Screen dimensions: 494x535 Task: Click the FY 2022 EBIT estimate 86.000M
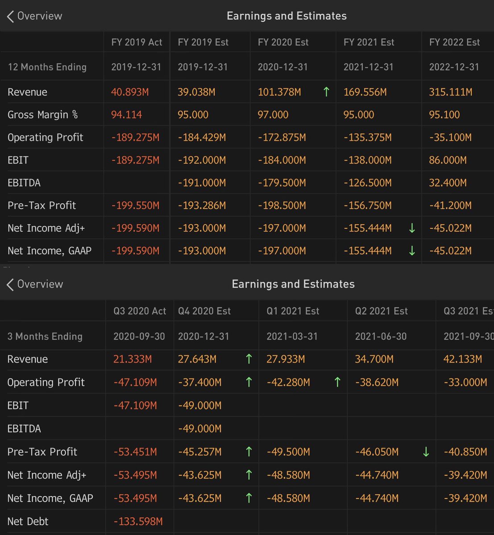coord(448,160)
